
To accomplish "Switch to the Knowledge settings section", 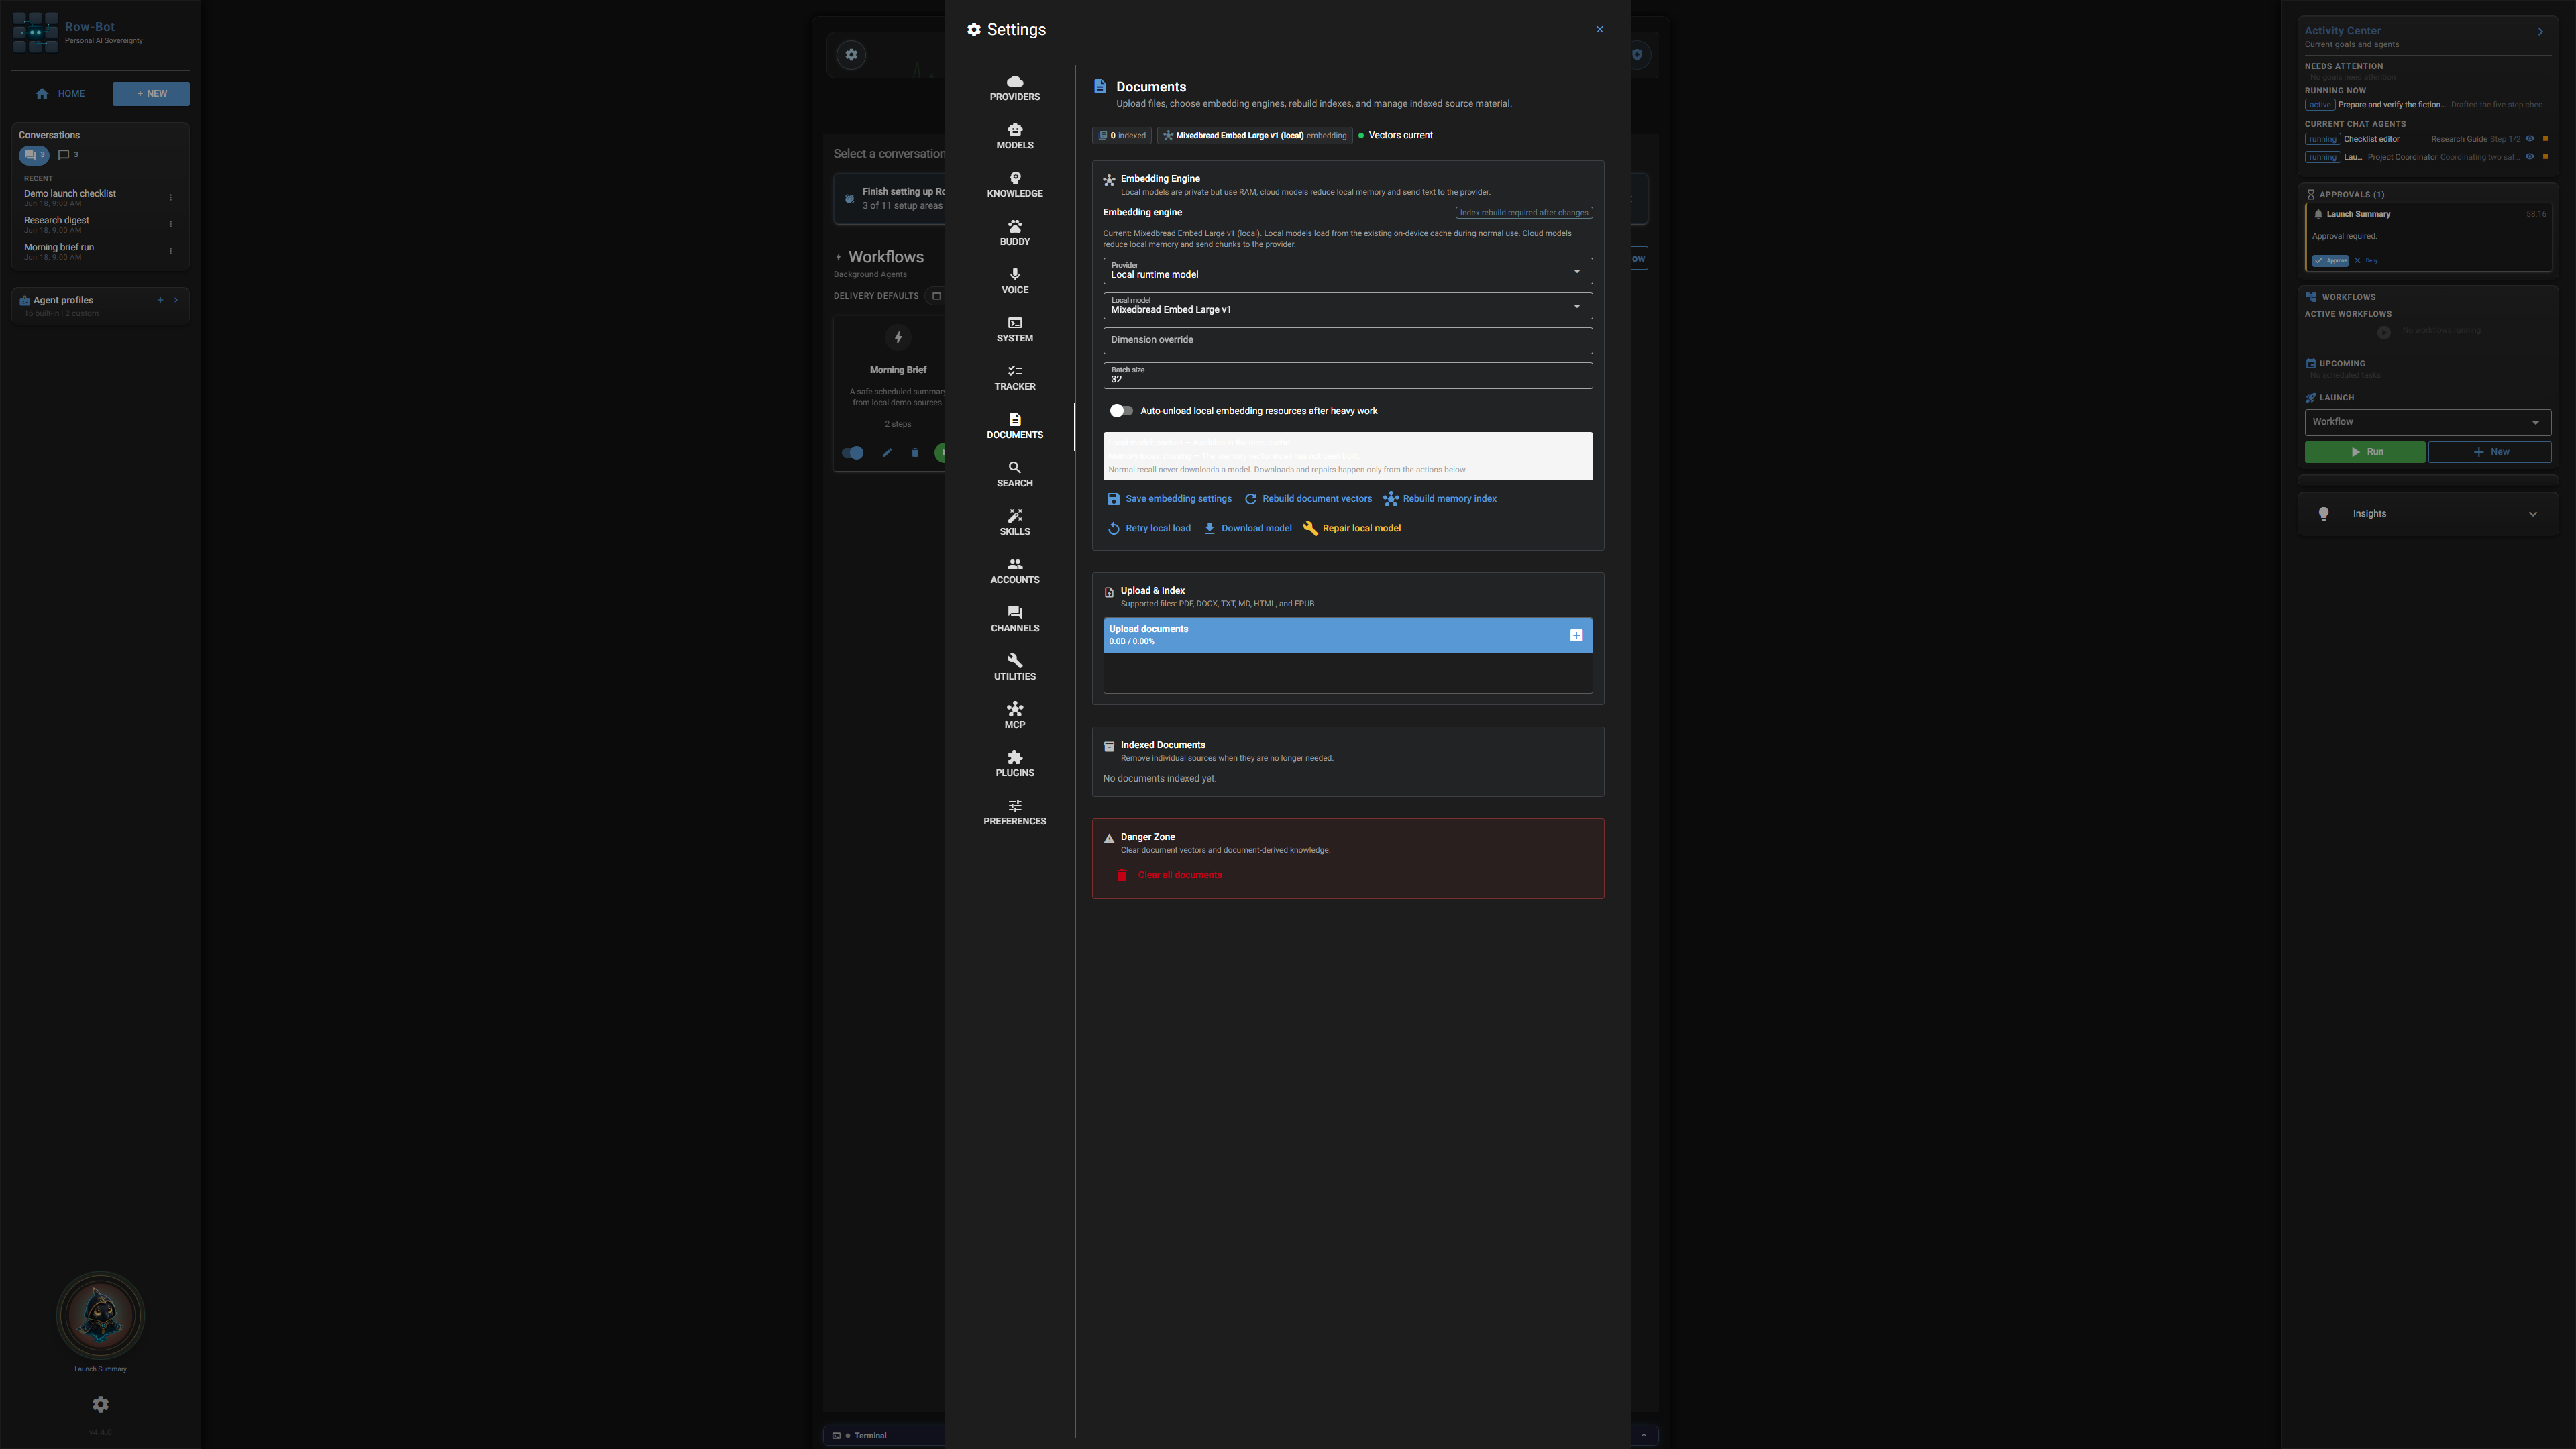I will 1014,185.
